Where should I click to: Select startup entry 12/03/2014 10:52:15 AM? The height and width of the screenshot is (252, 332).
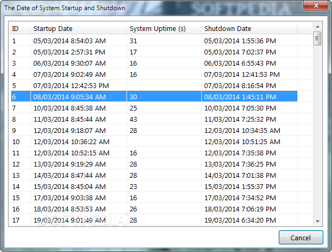(x=72, y=153)
